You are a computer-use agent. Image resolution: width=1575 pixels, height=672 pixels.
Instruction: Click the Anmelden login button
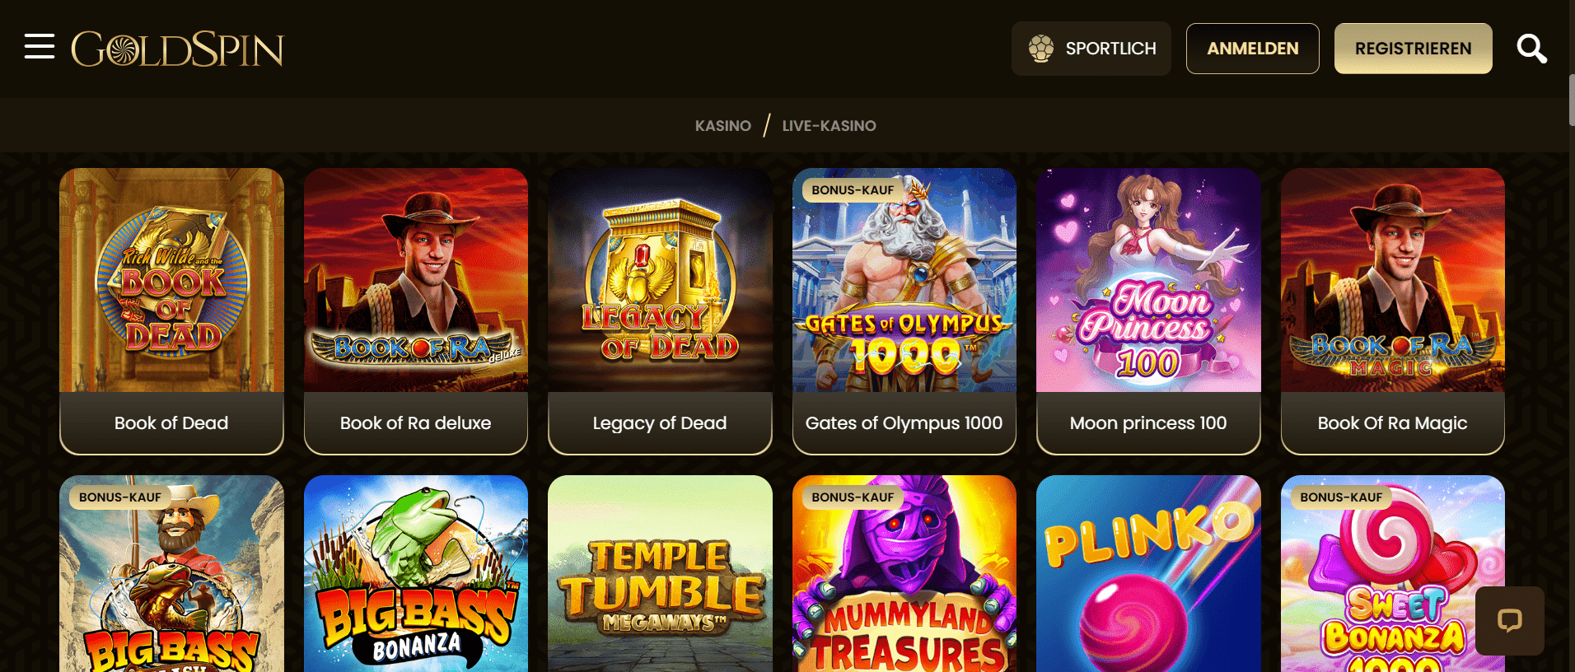[x=1252, y=49]
